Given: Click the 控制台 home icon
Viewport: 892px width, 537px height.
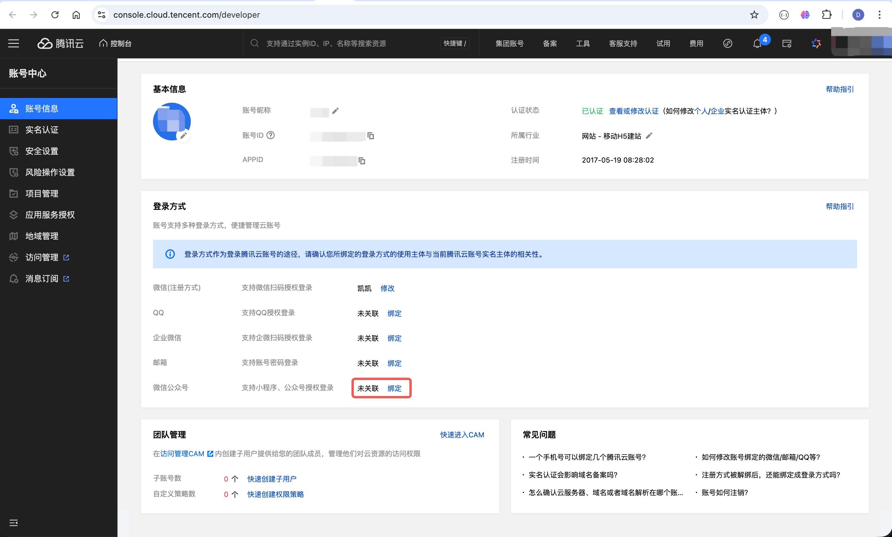Looking at the screenshot, I should click(104, 43).
